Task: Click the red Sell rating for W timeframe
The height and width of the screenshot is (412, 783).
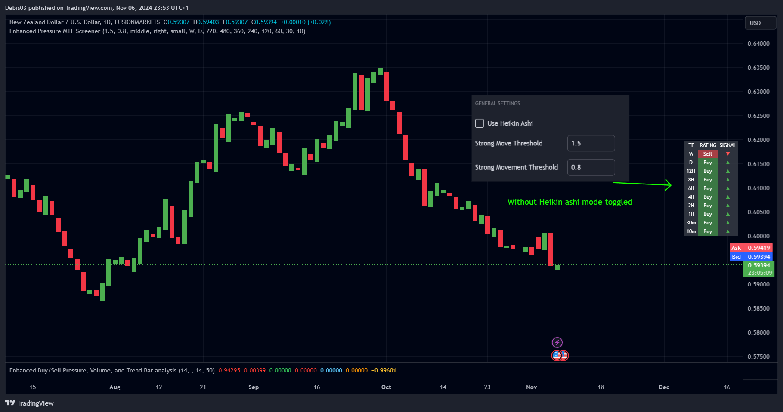Action: (708, 154)
